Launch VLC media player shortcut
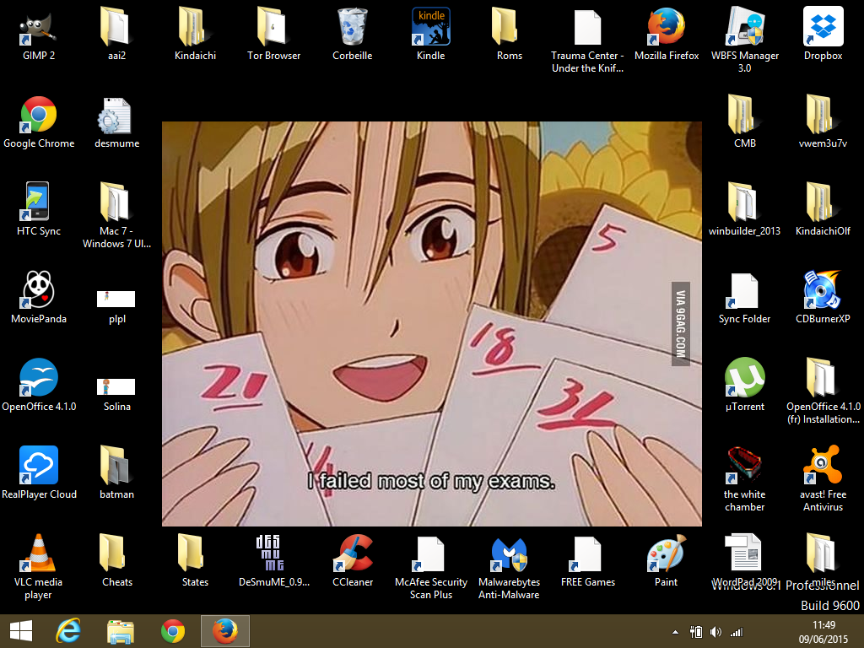Viewport: 864px width, 648px height. coord(39,553)
